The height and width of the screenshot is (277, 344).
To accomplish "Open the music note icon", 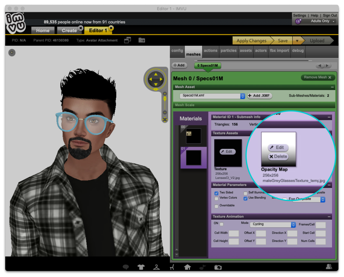I will pyautogui.click(x=203, y=267).
